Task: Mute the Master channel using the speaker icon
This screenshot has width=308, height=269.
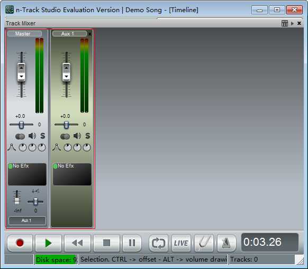Action: pos(32,136)
